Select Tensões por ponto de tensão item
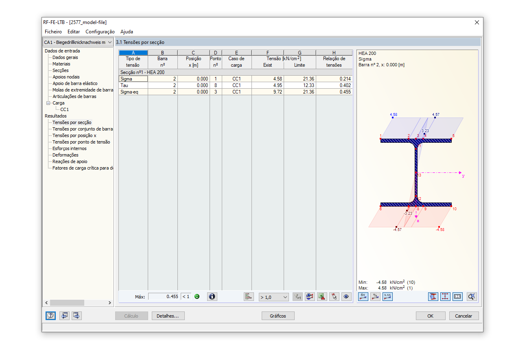This screenshot has height=355, width=527. [81, 142]
